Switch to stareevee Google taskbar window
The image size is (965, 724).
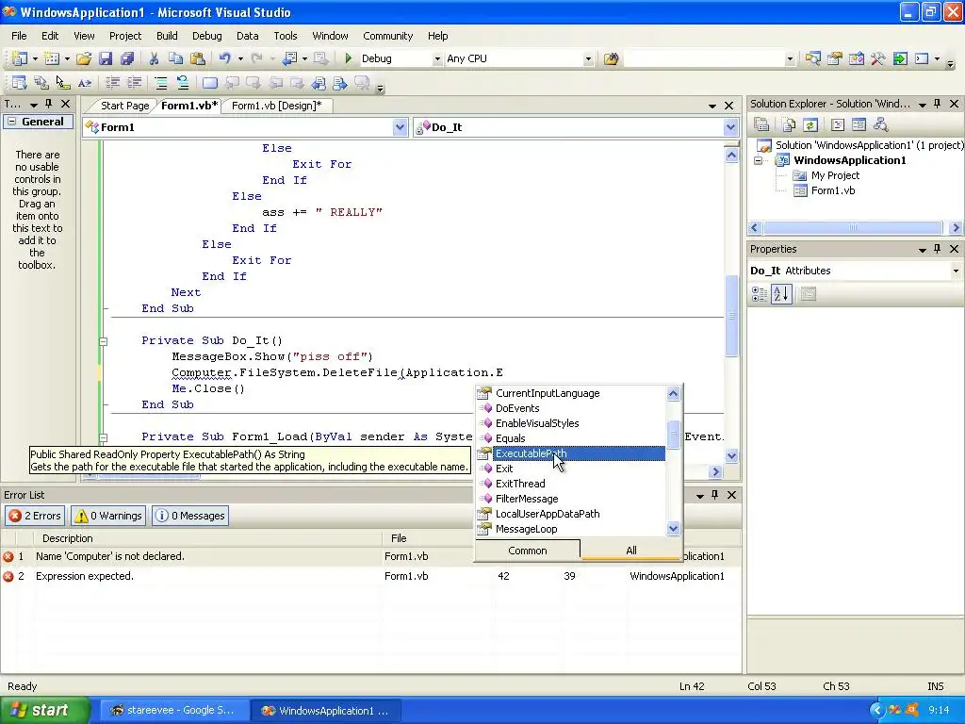coord(173,711)
